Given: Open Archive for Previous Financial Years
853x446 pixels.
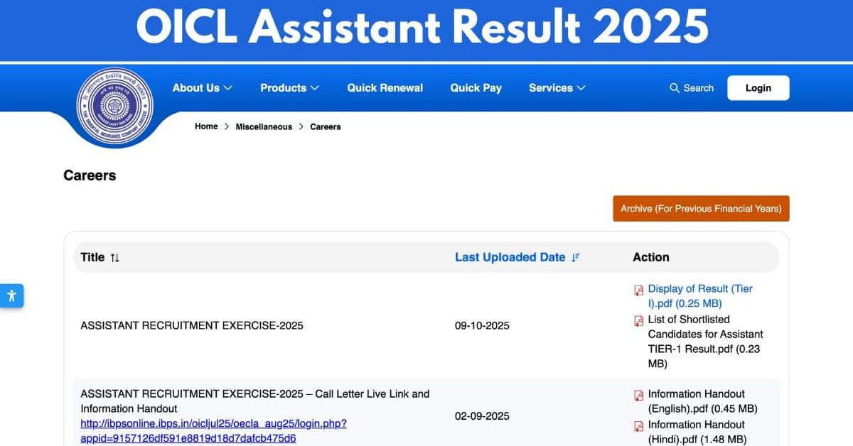Looking at the screenshot, I should pyautogui.click(x=701, y=209).
